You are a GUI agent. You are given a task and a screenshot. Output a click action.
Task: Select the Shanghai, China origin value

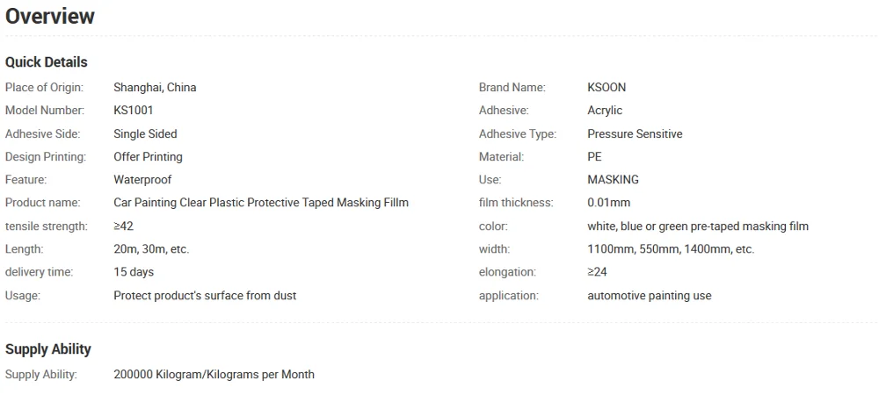pos(155,88)
